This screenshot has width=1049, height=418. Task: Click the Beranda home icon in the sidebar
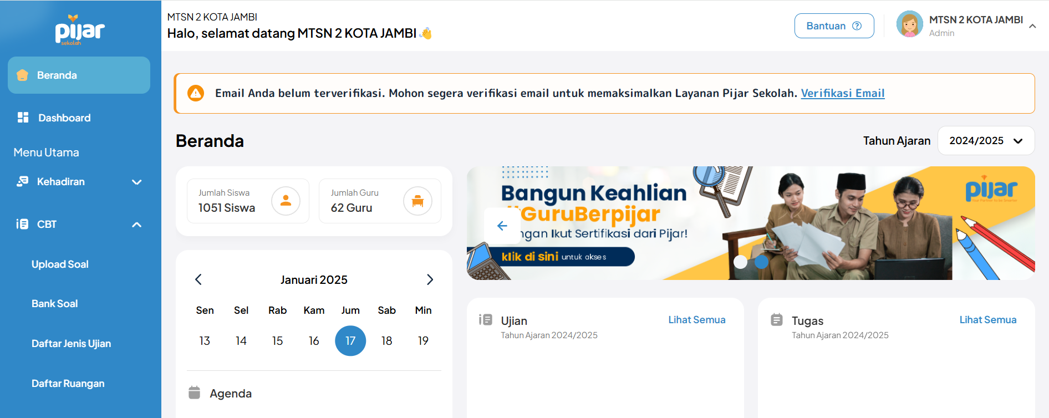(x=22, y=75)
